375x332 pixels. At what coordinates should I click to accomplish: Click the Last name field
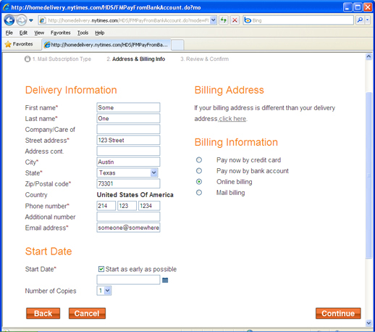tap(128, 118)
